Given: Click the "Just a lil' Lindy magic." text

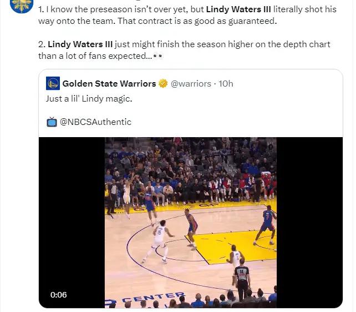Looking at the screenshot, I should point(89,99).
